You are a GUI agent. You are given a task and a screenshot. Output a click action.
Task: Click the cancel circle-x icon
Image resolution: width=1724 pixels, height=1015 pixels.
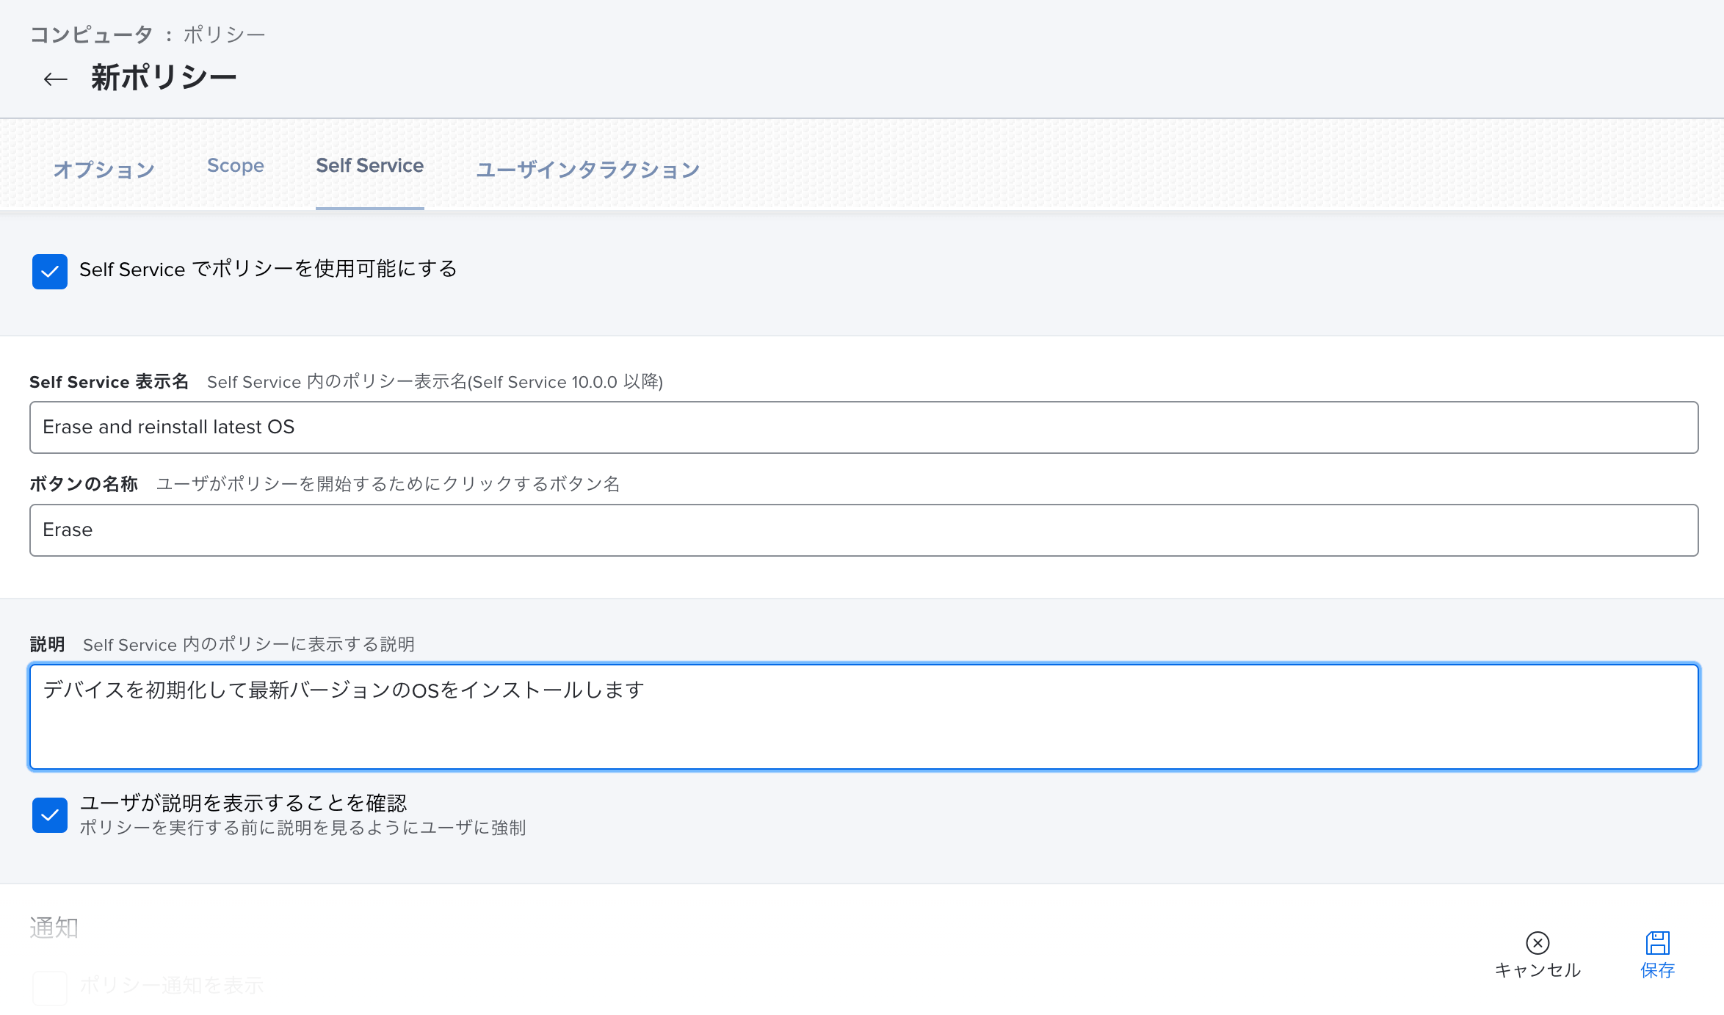click(1538, 942)
